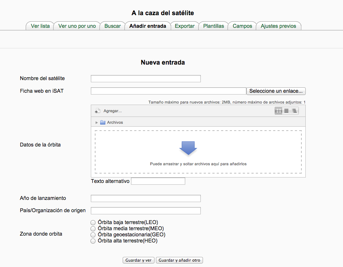Focus the País/Organización de origen field
The height and width of the screenshot is (267, 343).
coord(146,210)
